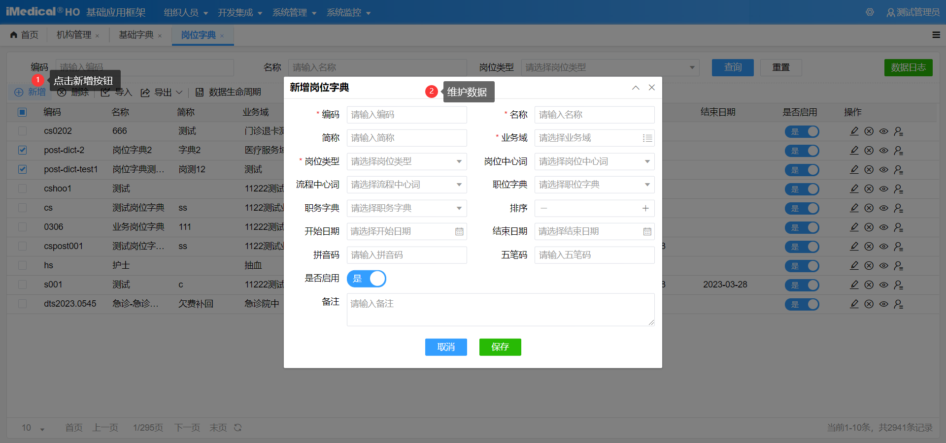Click view eye icon for post-dict-test1 row
This screenshot has width=946, height=443.
pos(884,170)
